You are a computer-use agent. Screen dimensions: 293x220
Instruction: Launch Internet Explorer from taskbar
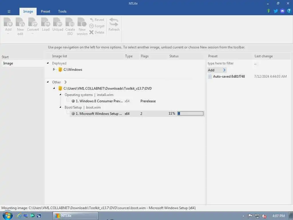tap(19, 216)
